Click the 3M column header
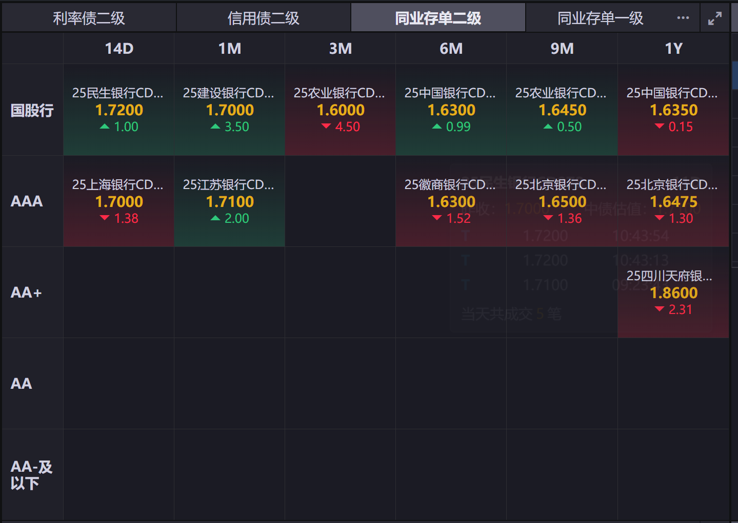The height and width of the screenshot is (523, 738). pos(341,49)
